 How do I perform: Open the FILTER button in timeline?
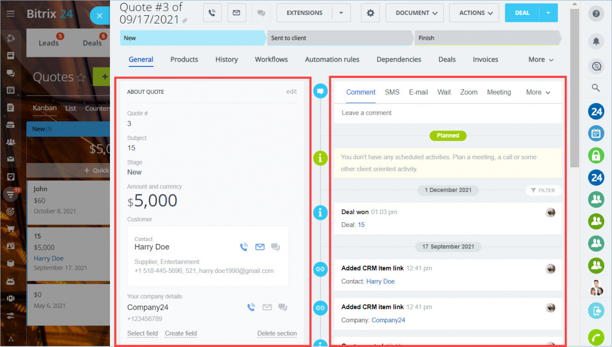(543, 190)
